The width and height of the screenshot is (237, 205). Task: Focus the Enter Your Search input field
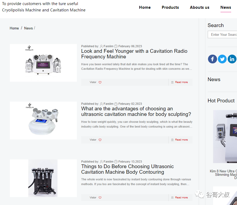click(x=222, y=34)
